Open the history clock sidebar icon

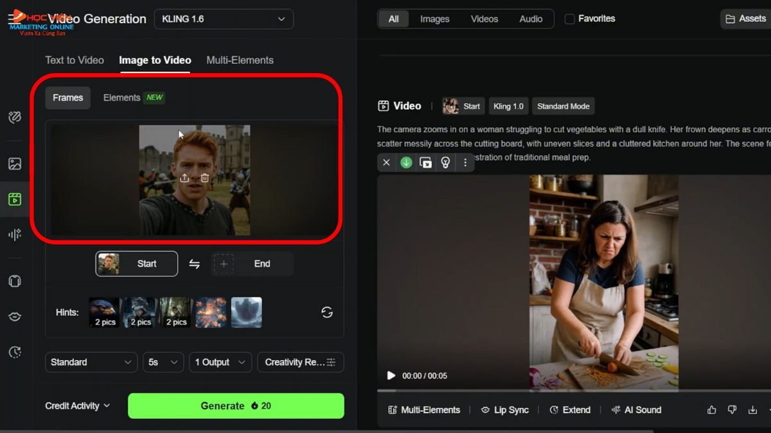(x=15, y=352)
